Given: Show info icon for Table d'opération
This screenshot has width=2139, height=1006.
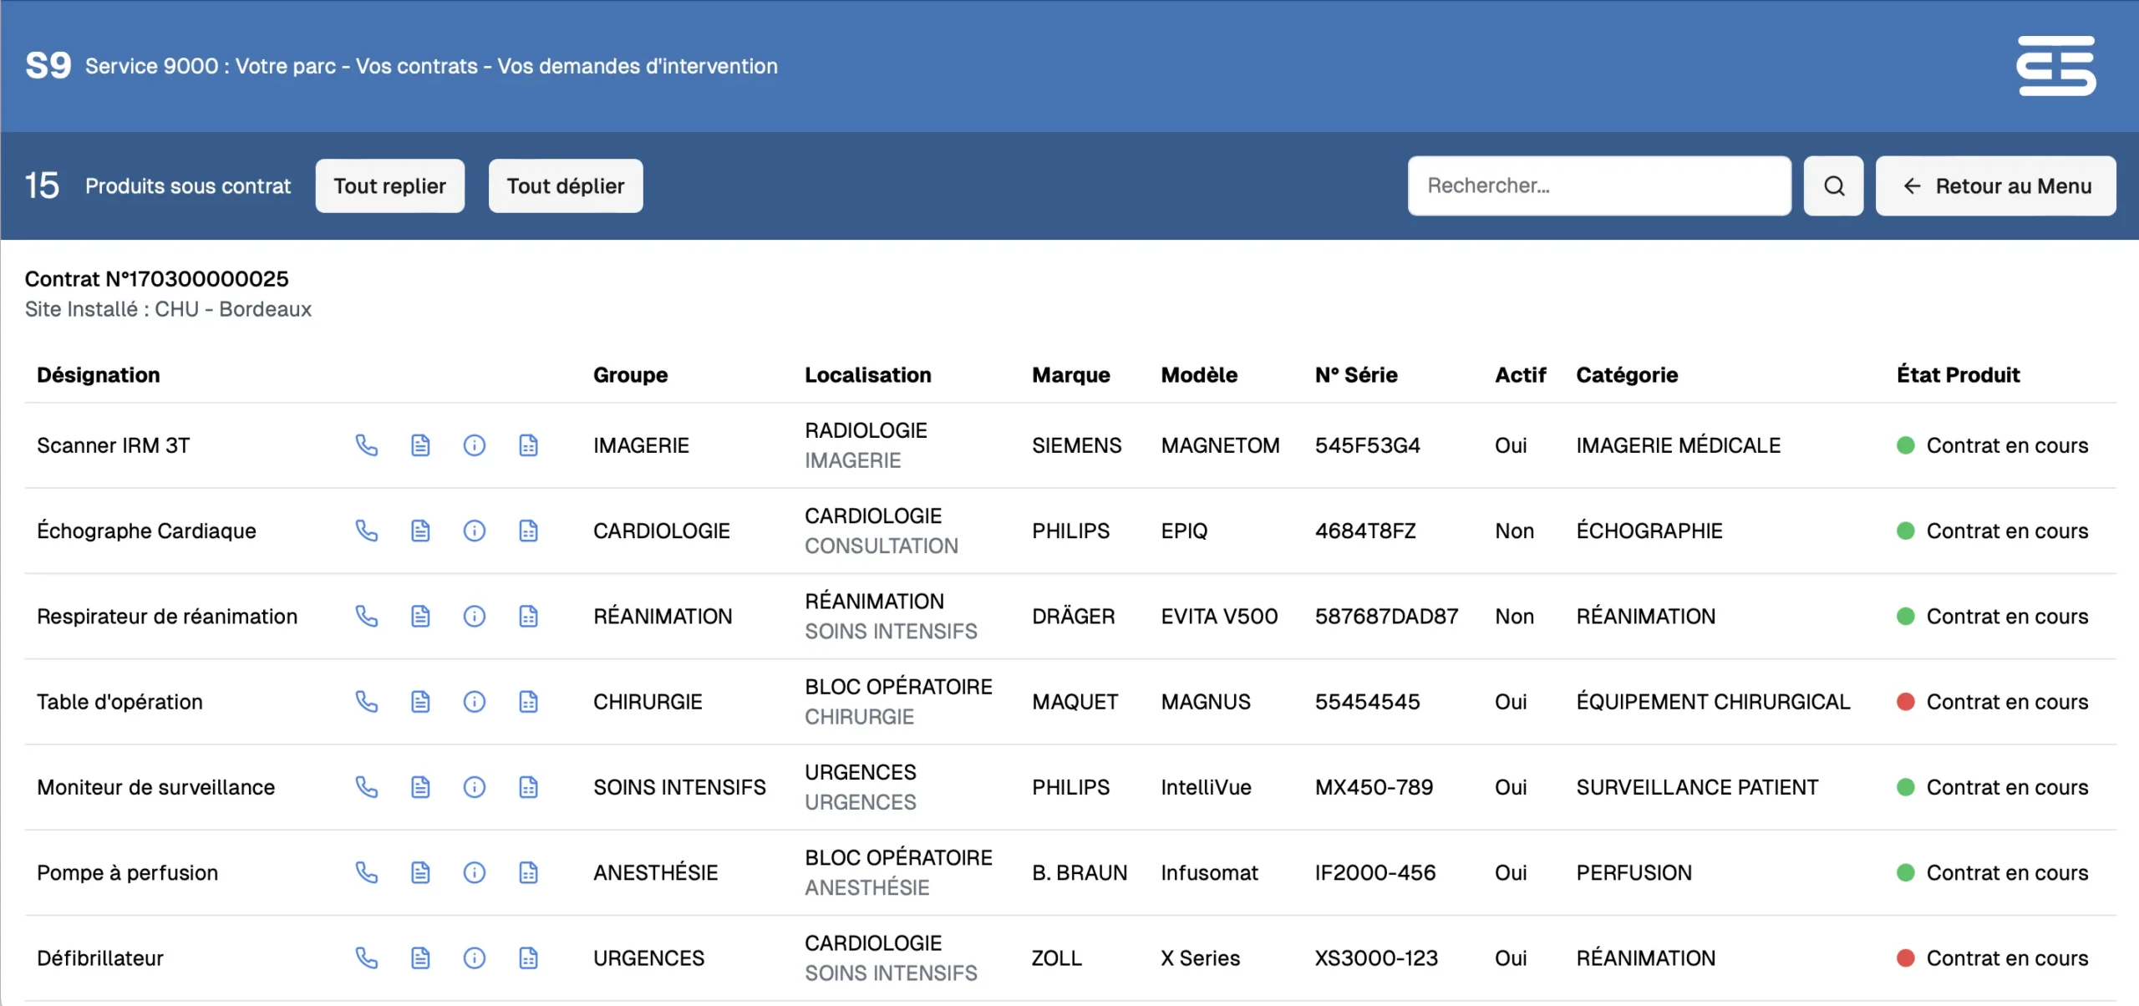Looking at the screenshot, I should (474, 701).
